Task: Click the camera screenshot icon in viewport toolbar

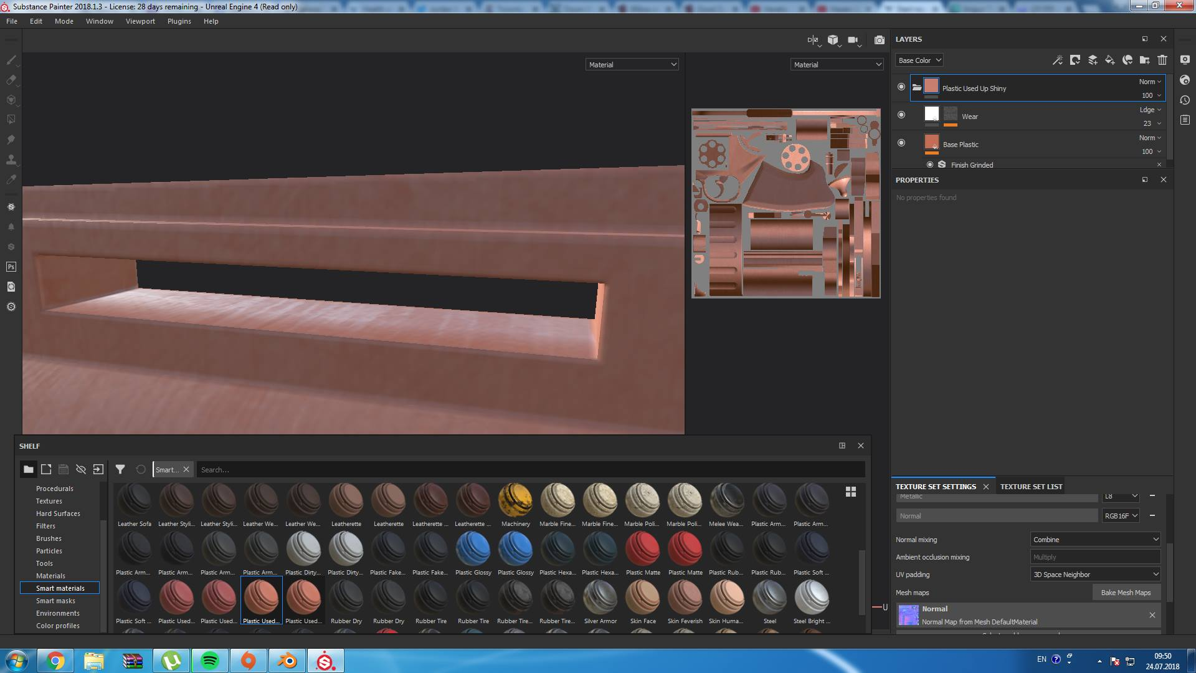Action: (x=879, y=40)
